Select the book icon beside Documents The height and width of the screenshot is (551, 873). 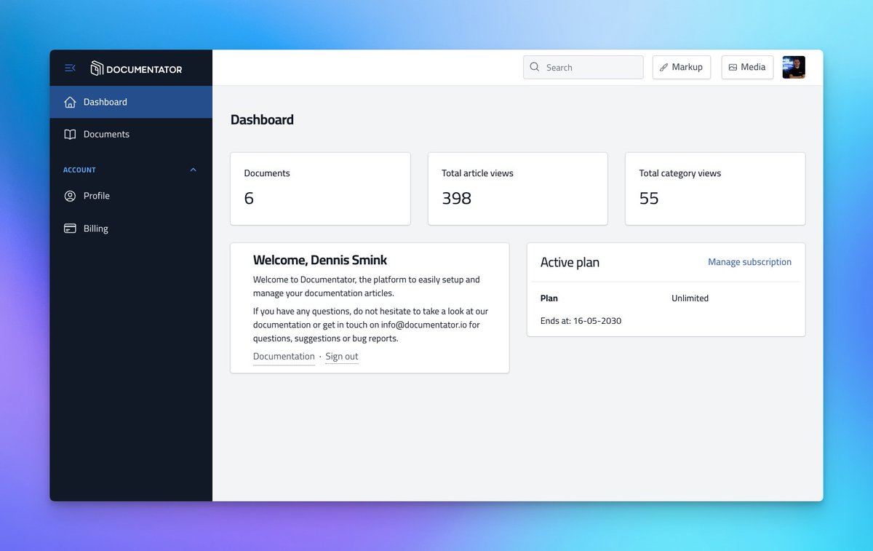(x=70, y=134)
